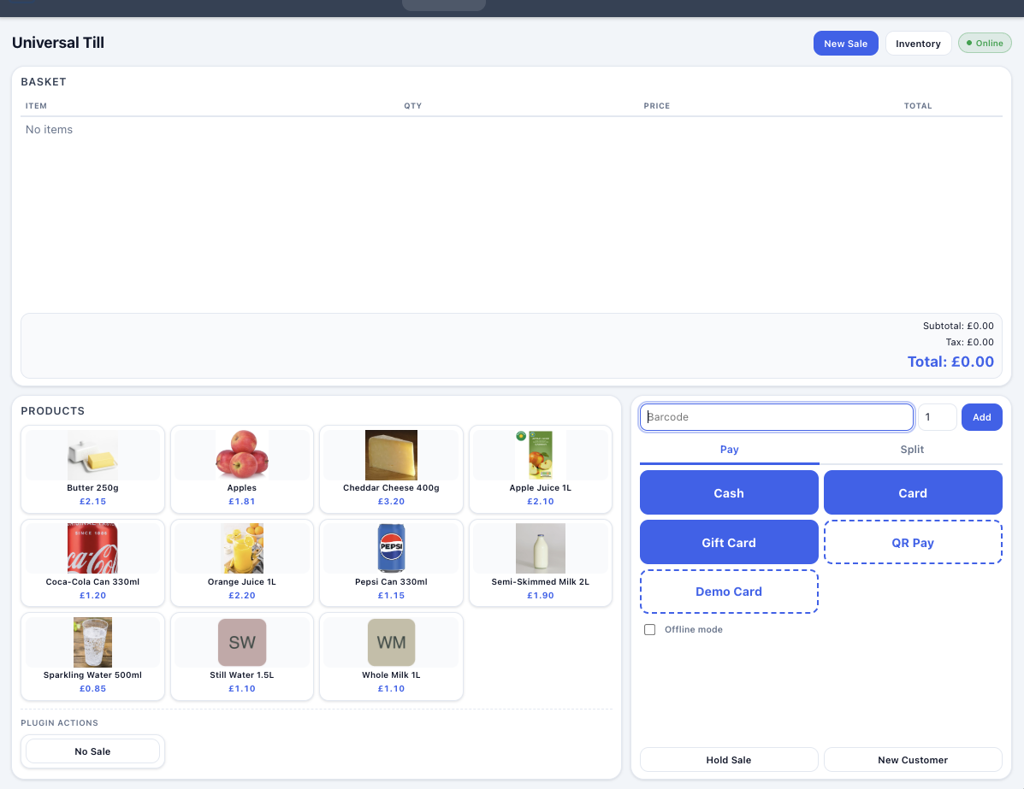Image resolution: width=1024 pixels, height=789 pixels.
Task: Click the quantity field showing 1
Action: [937, 417]
